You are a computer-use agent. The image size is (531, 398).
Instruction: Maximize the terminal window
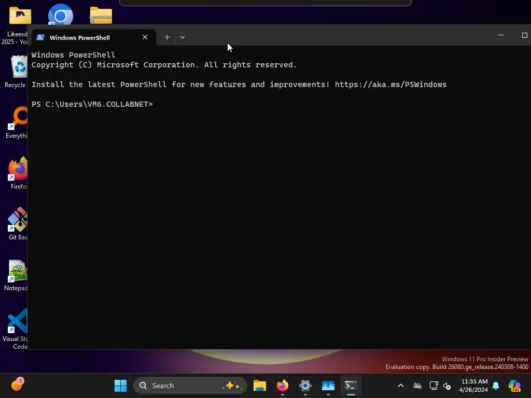(x=525, y=35)
